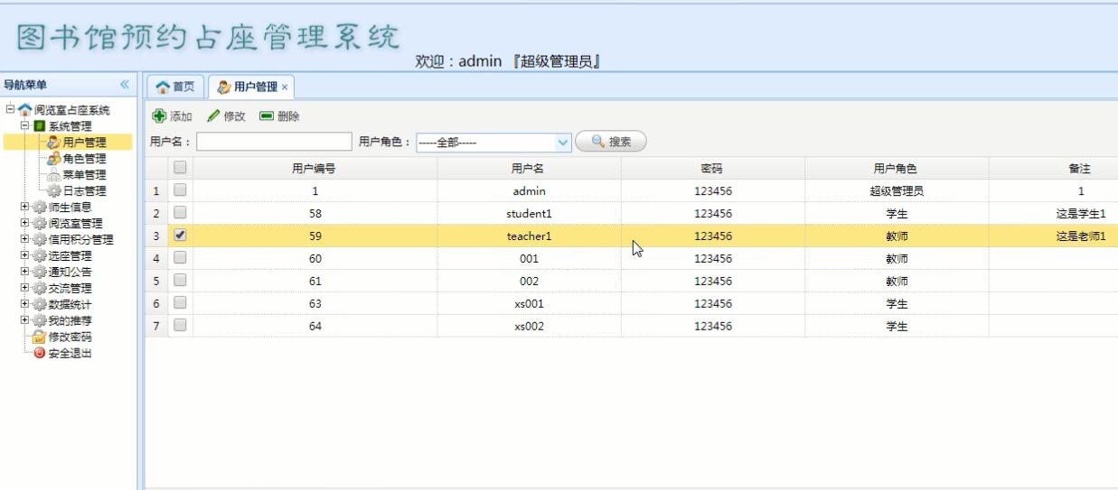1118x490 pixels.
Task: Click the green plus 添加 icon
Action: [159, 116]
